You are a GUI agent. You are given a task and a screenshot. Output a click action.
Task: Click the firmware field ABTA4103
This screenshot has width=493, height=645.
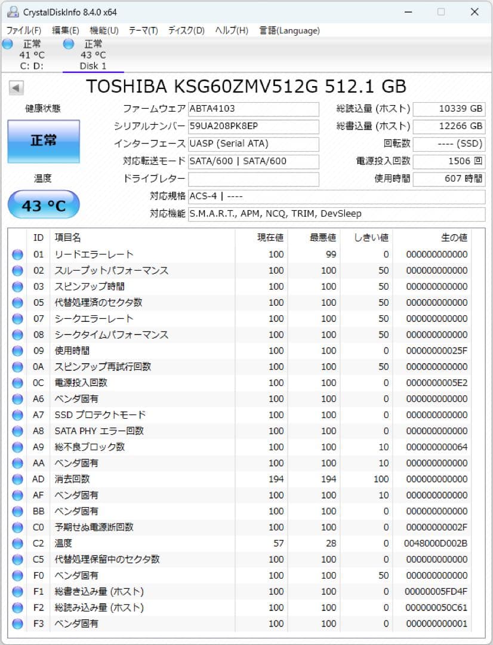(253, 109)
